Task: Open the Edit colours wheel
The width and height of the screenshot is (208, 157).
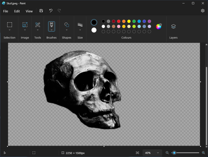Action: [x=159, y=26]
